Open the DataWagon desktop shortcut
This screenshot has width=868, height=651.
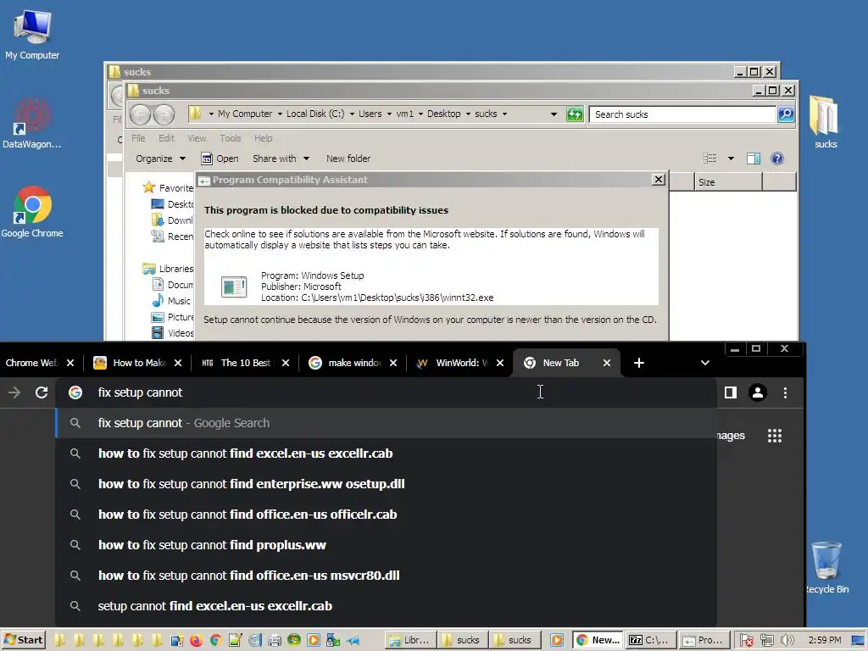tap(31, 124)
